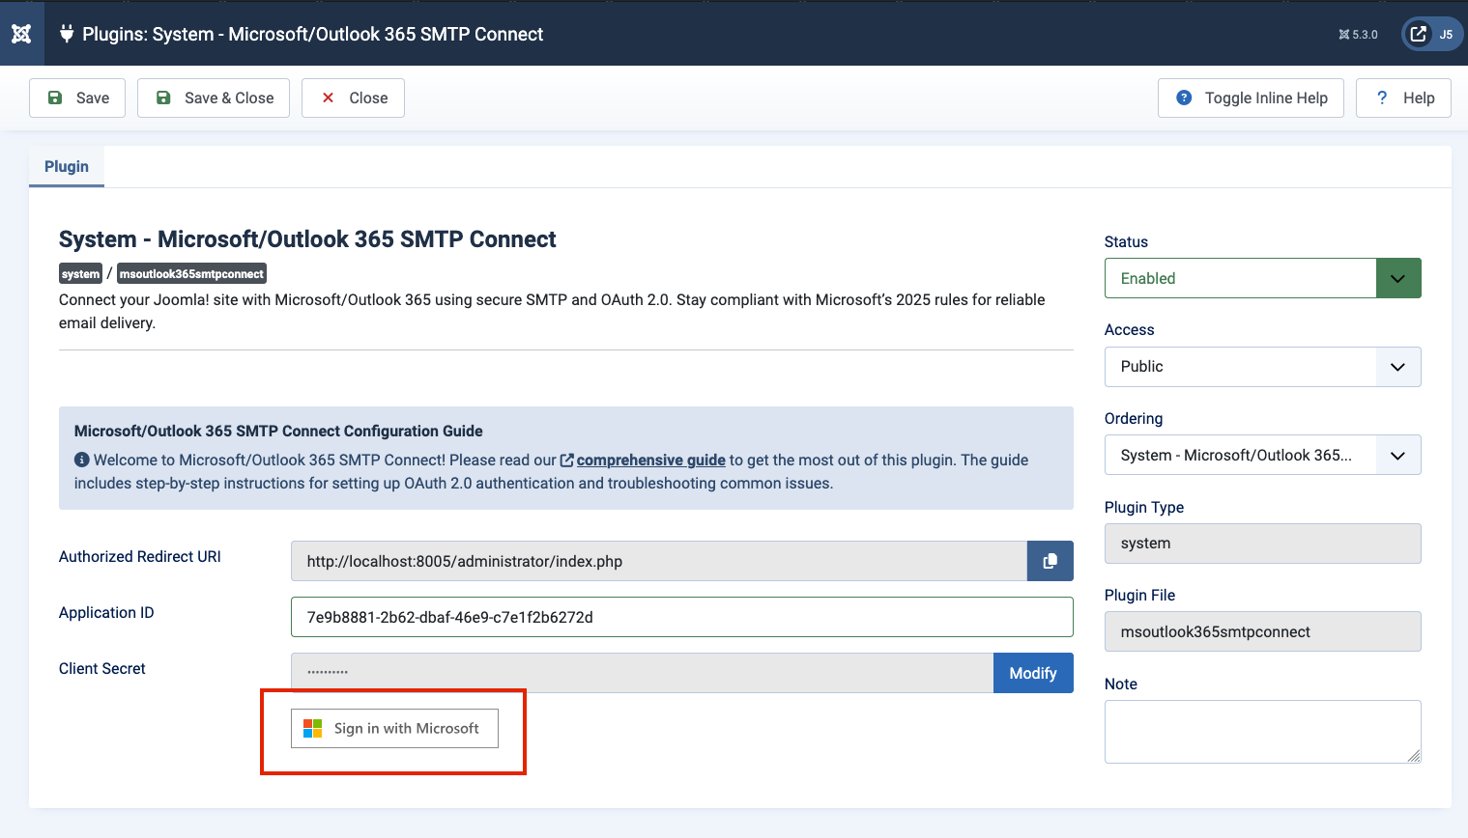Click the Plugin Type field
This screenshot has height=838, width=1468.
(1262, 544)
